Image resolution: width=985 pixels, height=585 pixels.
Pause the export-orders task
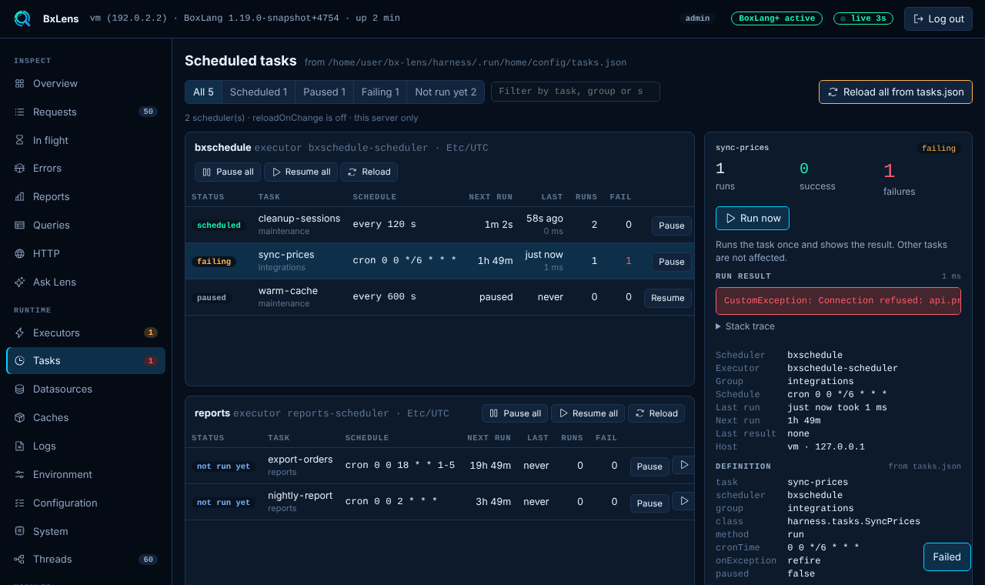coord(649,466)
